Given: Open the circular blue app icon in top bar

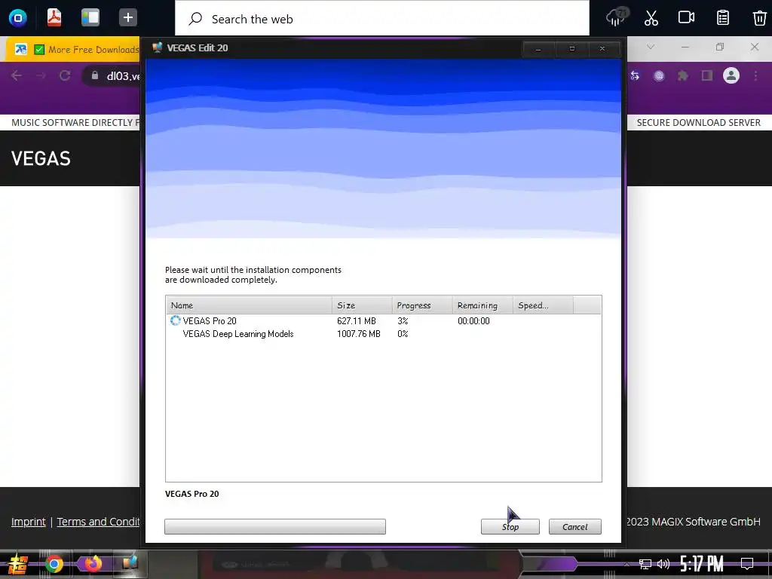Looking at the screenshot, I should click(x=18, y=18).
